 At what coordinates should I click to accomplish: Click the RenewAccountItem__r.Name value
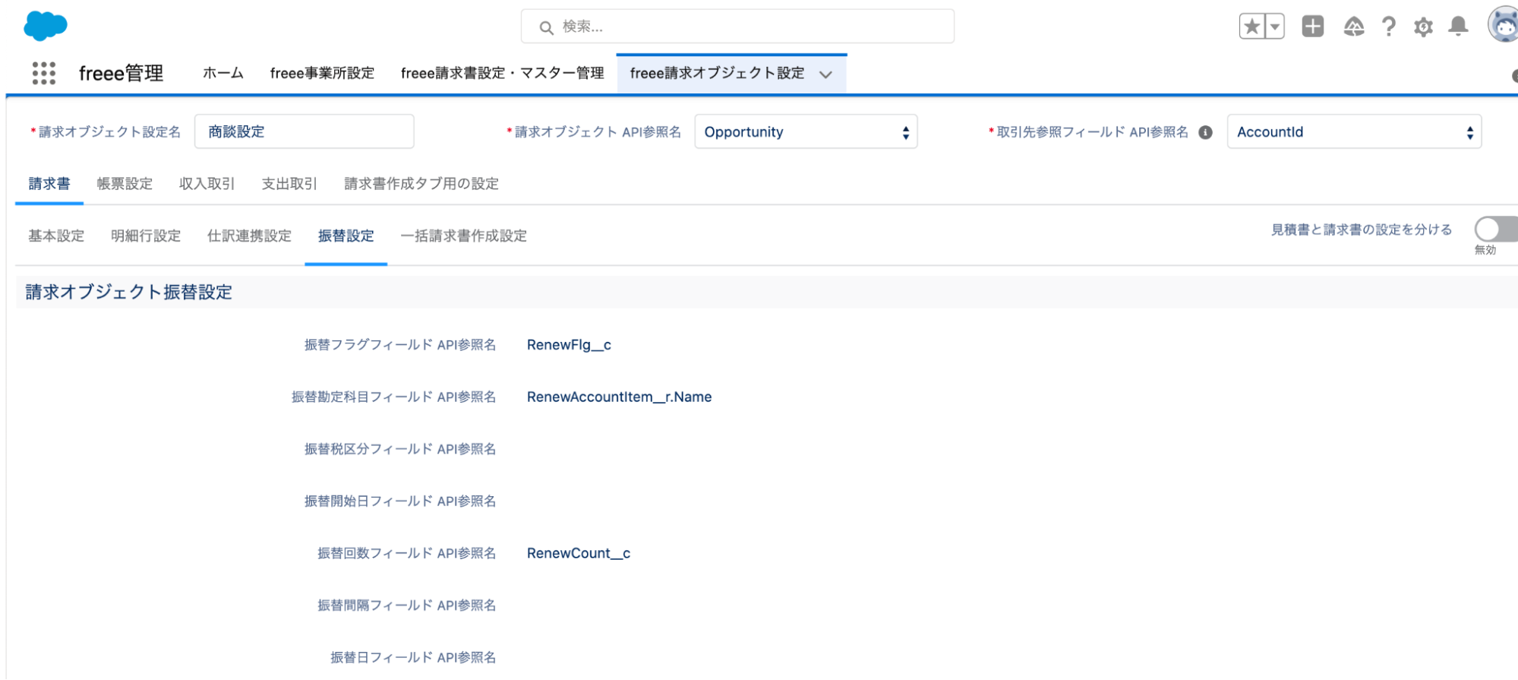619,397
